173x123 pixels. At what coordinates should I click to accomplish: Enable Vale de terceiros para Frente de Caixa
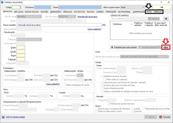pos(102,82)
